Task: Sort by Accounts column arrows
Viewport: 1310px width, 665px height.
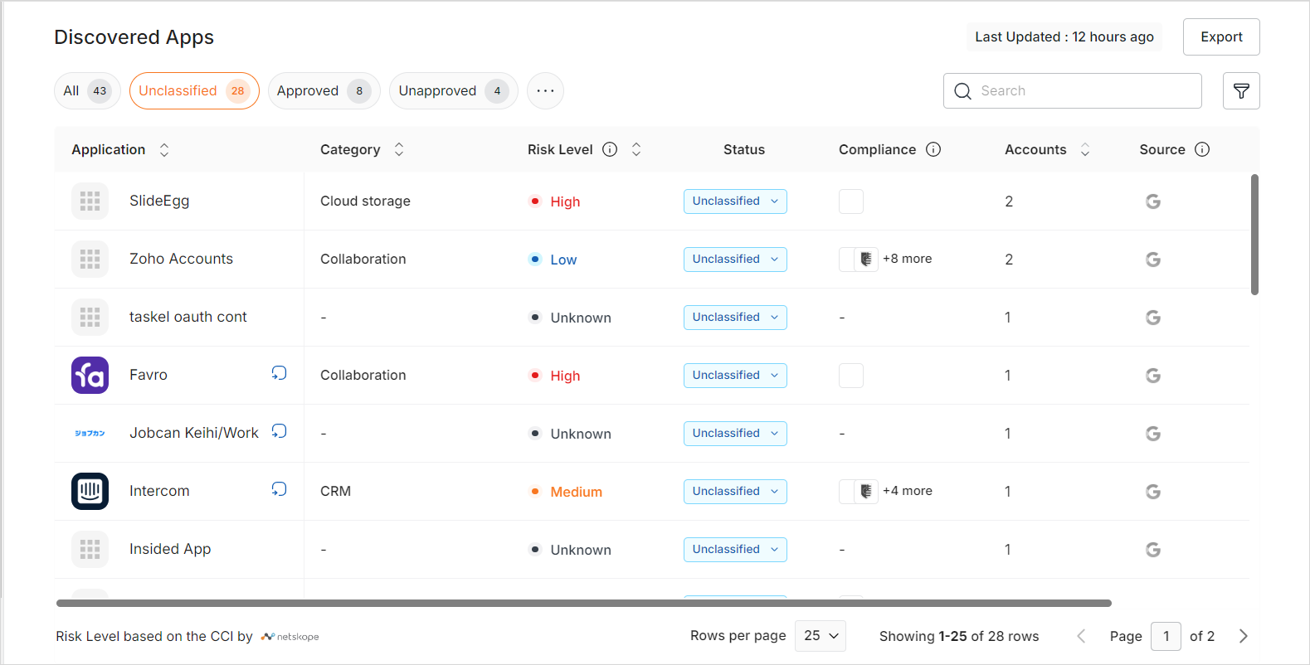Action: point(1085,149)
